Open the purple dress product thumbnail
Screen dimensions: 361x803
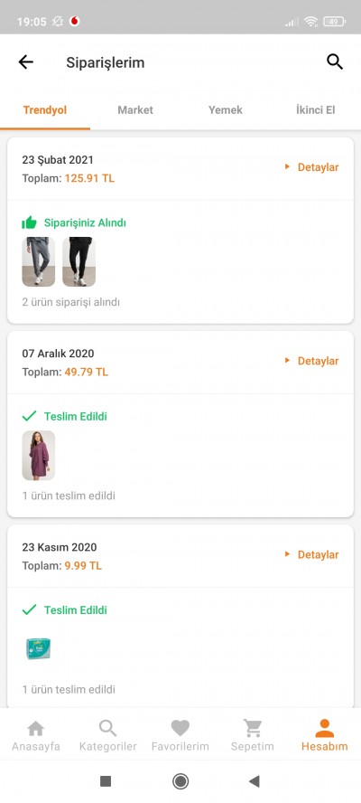click(38, 455)
